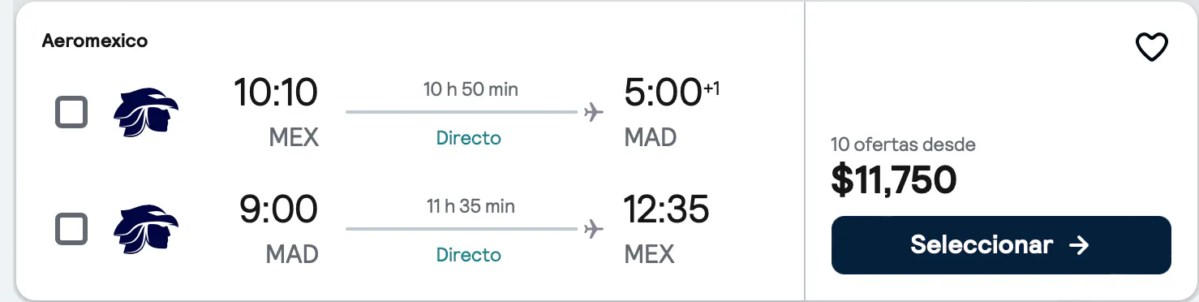Viewport: 1199px width, 302px height.
Task: Click the 11 h 35 min duration
Action: pyautogui.click(x=471, y=206)
